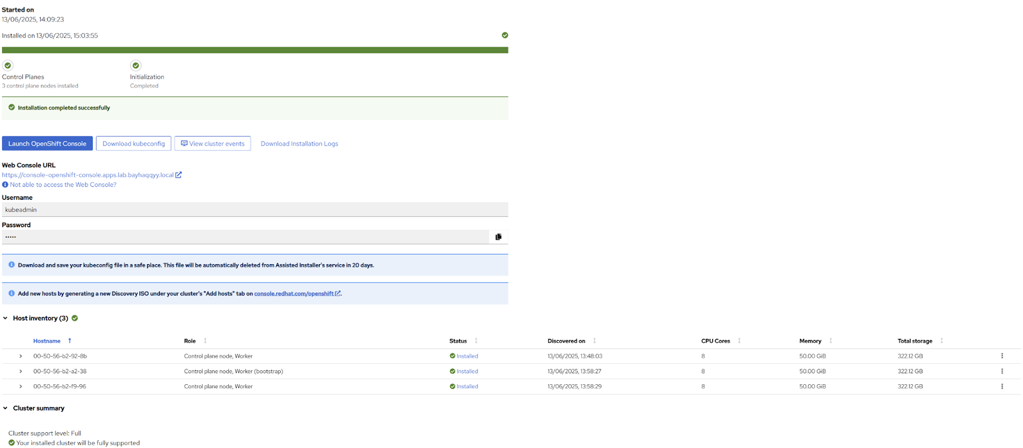This screenshot has height=448, width=1023.
Task: Click check icon in 'Installation completed successfully' alert
Action: [x=12, y=107]
